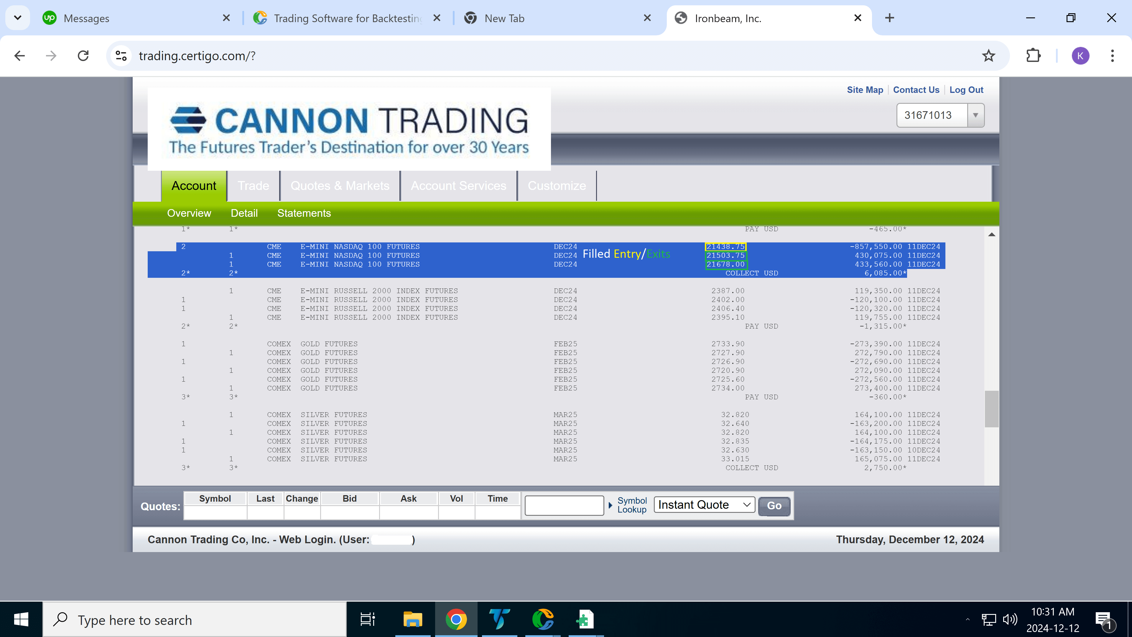
Task: Click the silver futures price 33.015
Action: [735, 459]
